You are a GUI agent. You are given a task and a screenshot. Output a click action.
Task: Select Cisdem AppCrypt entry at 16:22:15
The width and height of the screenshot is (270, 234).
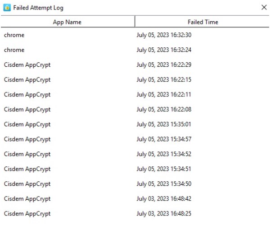[x=135, y=79]
